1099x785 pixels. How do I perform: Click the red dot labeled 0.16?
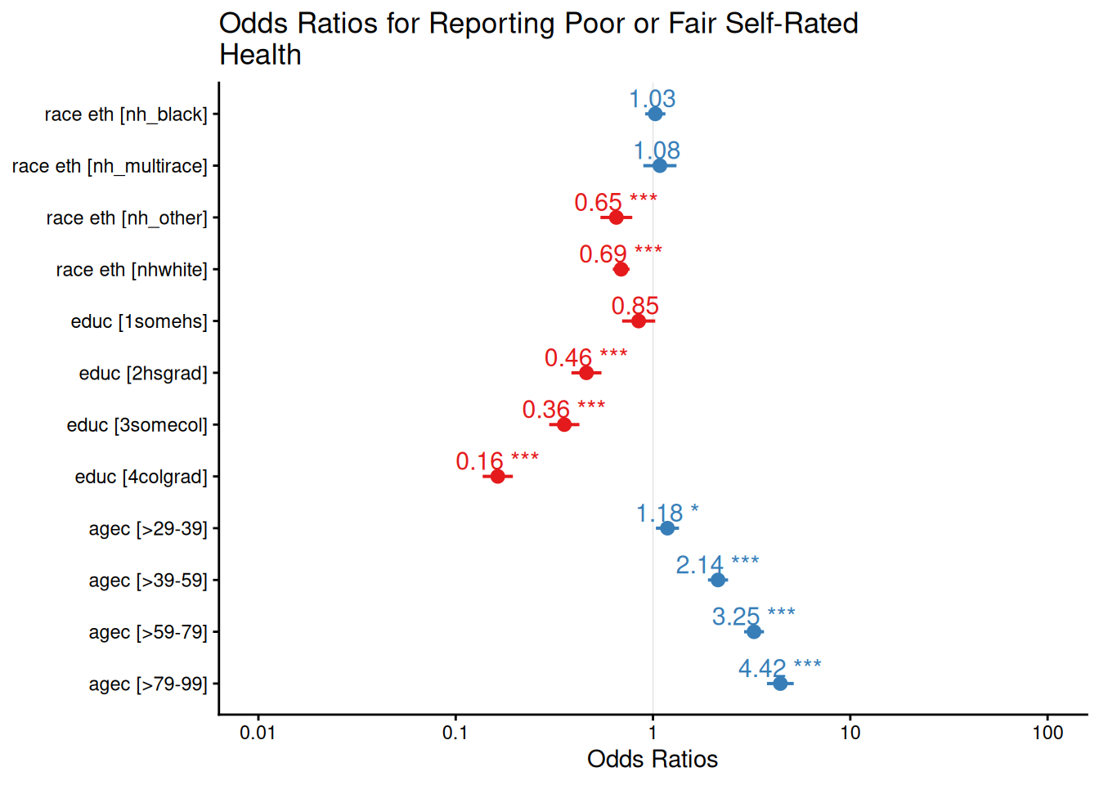(498, 476)
